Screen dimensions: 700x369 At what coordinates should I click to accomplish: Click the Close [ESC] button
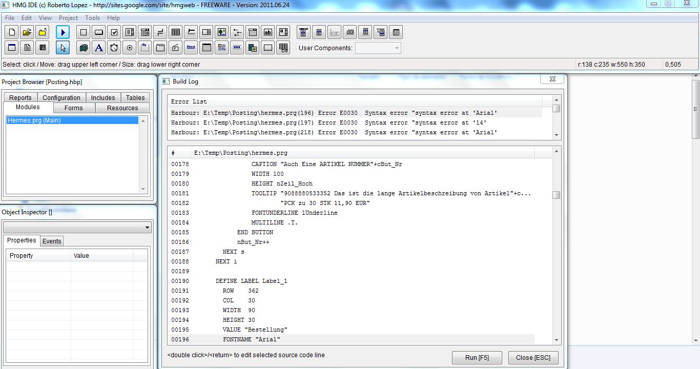click(533, 357)
